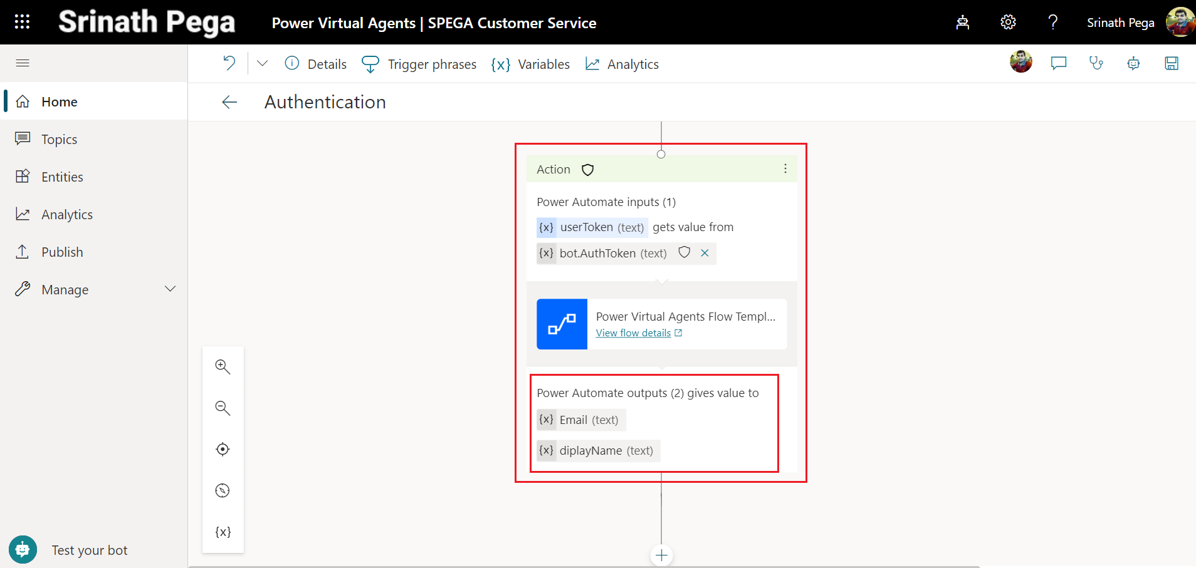Click the center canvas target icon
Screen dimensions: 1196x568
[x=223, y=450]
